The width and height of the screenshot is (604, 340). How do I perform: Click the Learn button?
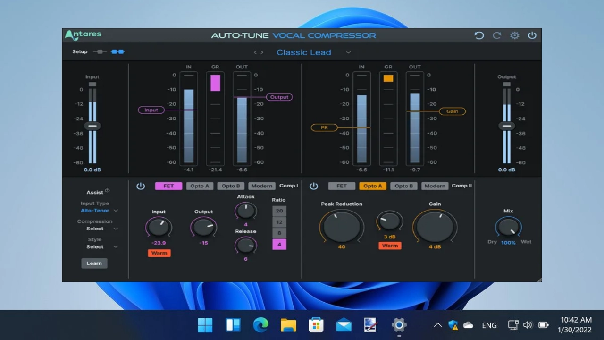point(94,263)
